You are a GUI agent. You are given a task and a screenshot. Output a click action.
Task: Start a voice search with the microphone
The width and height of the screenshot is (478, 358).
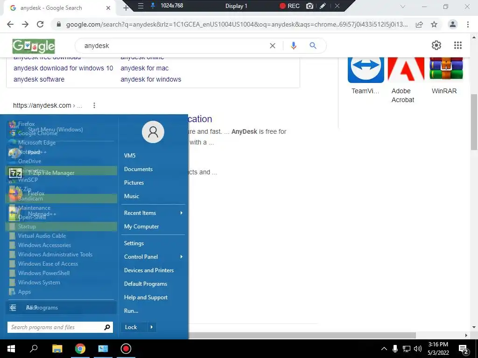coord(293,46)
